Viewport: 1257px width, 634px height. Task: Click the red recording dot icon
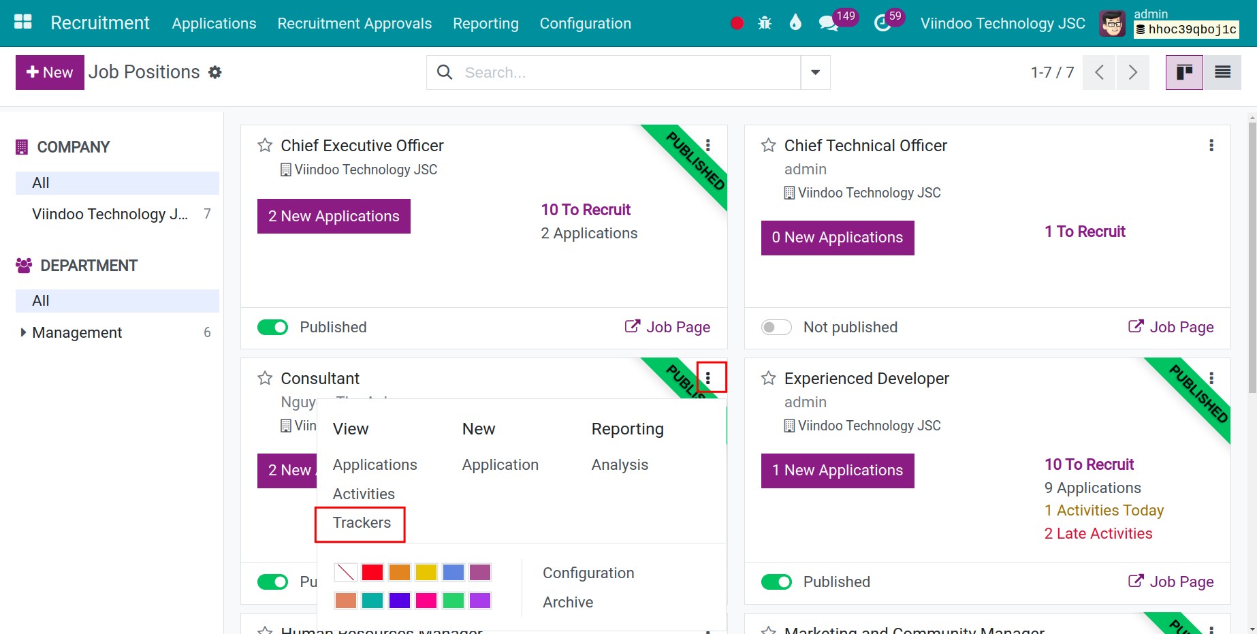[737, 23]
